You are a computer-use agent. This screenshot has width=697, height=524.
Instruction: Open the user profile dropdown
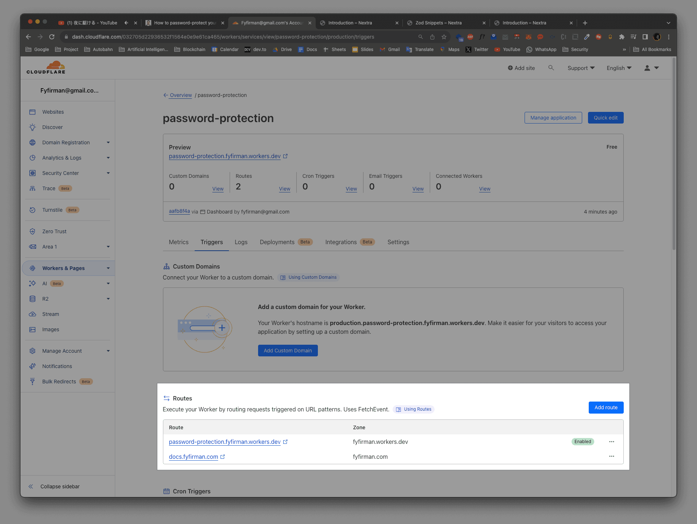click(651, 68)
